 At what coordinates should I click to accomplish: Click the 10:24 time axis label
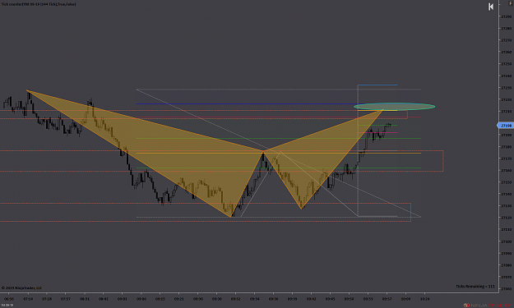pos(424,299)
